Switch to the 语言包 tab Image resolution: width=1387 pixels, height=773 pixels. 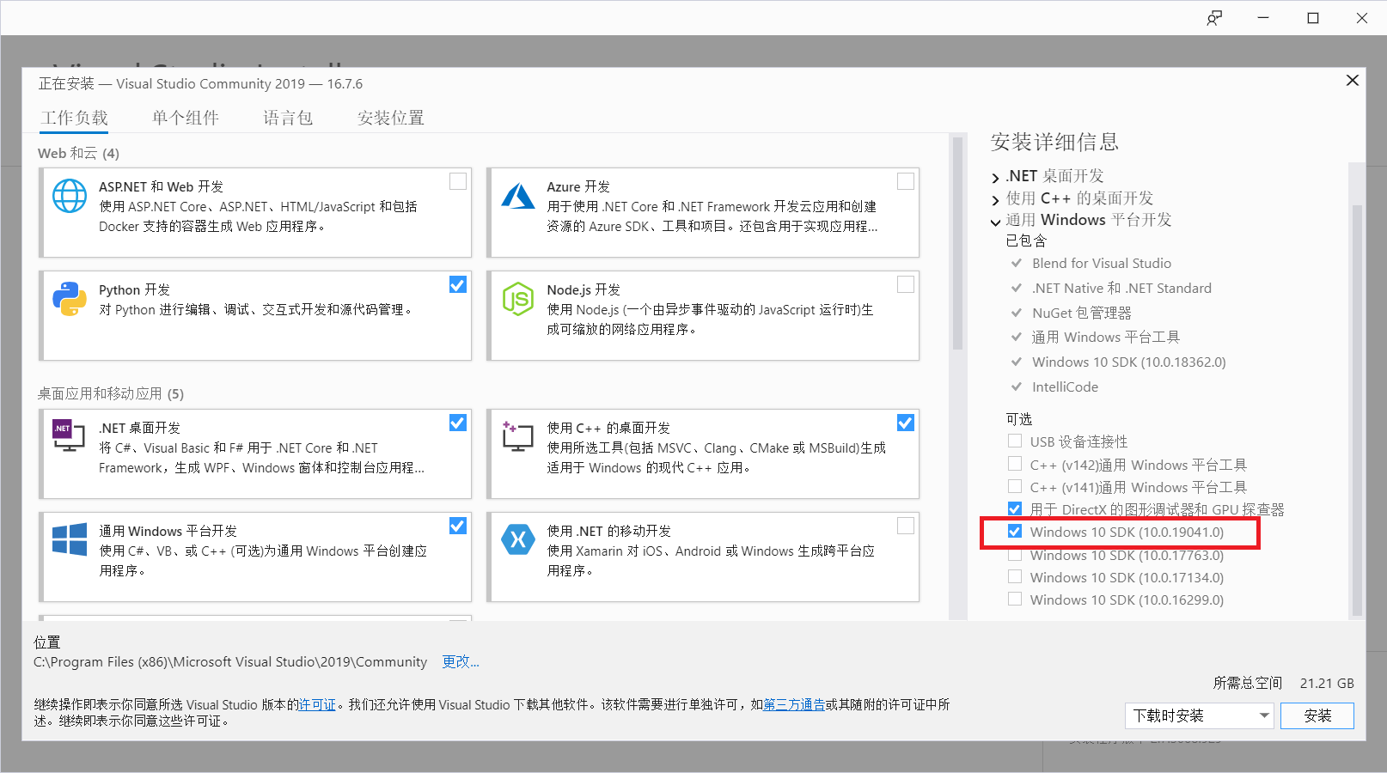coord(288,118)
